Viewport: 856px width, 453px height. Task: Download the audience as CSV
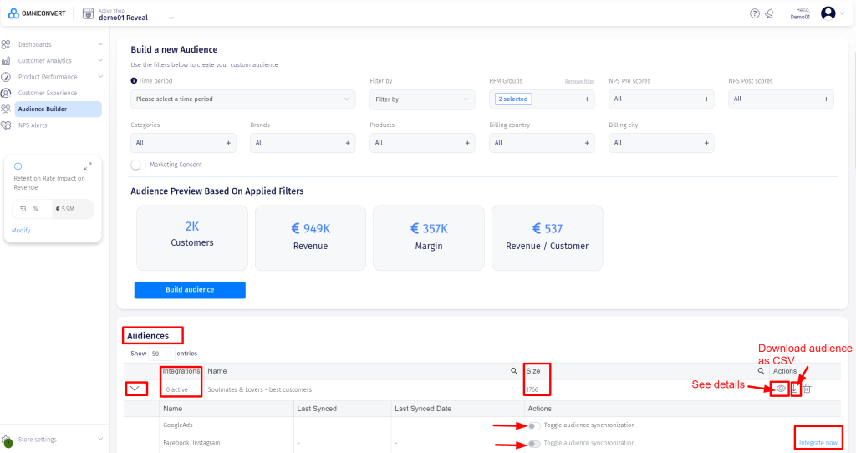795,389
